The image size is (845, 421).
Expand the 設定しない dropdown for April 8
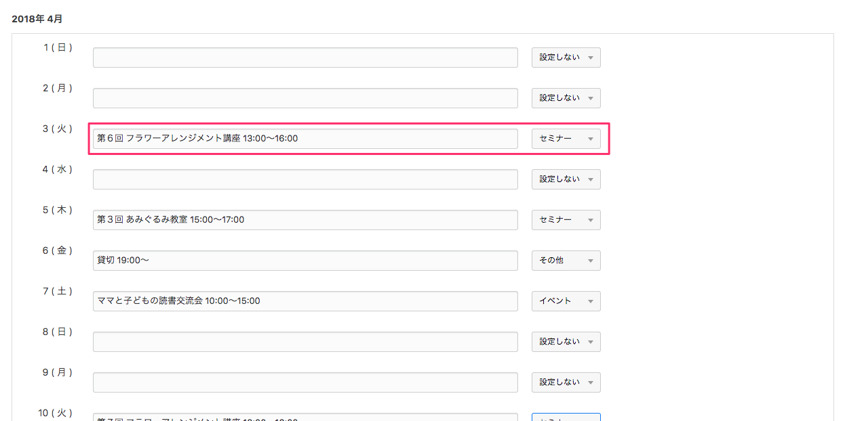566,342
